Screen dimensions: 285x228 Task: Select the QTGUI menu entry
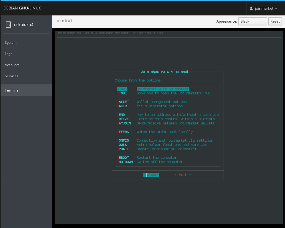pos(122,93)
